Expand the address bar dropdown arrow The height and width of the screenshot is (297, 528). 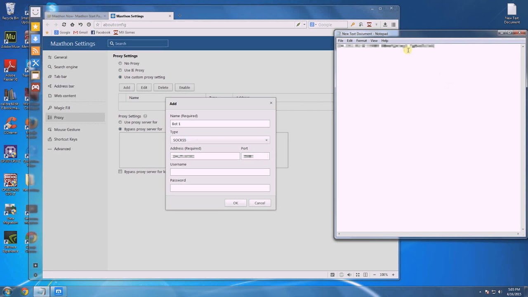tap(304, 24)
